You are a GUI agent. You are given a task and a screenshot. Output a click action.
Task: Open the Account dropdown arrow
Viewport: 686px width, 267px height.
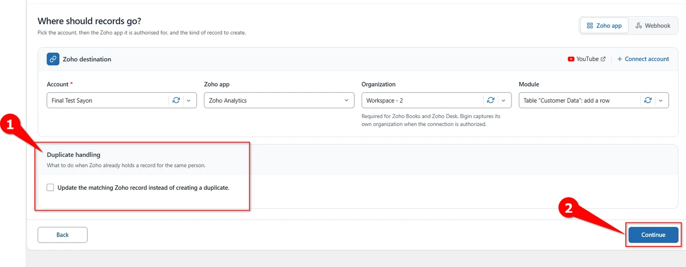tap(189, 100)
